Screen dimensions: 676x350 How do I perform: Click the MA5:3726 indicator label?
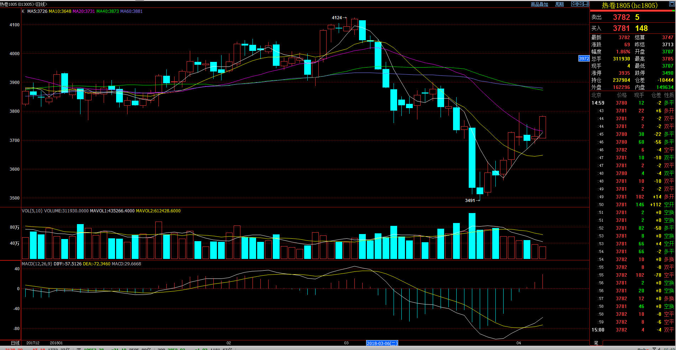point(37,11)
